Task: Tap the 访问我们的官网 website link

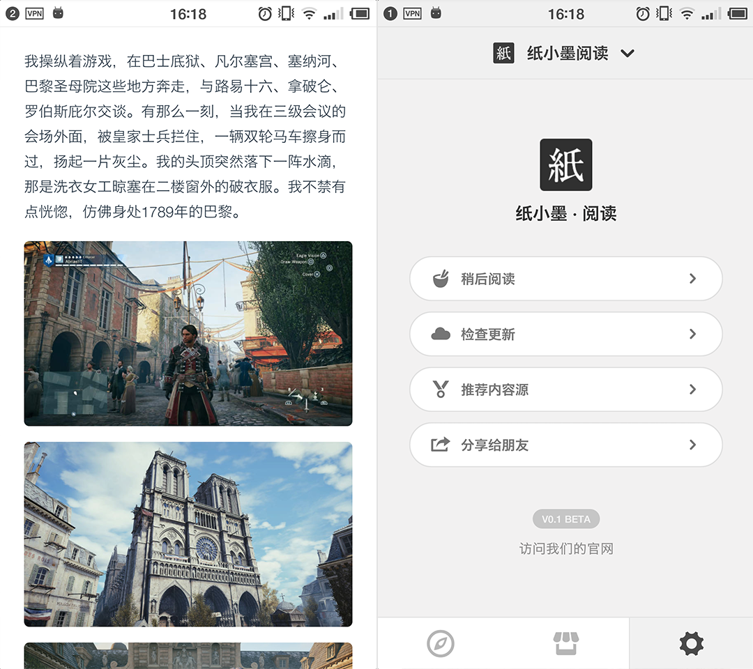Action: 565,548
